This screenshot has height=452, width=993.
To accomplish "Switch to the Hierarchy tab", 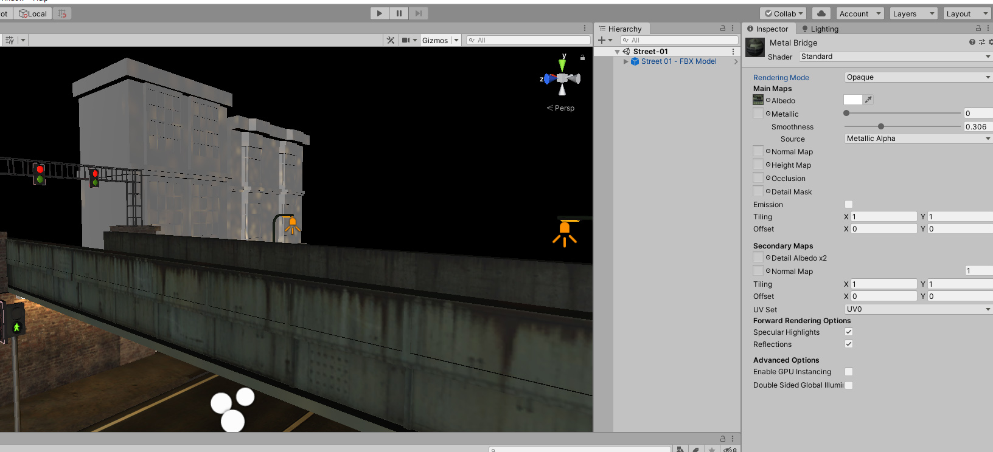I will coord(622,29).
